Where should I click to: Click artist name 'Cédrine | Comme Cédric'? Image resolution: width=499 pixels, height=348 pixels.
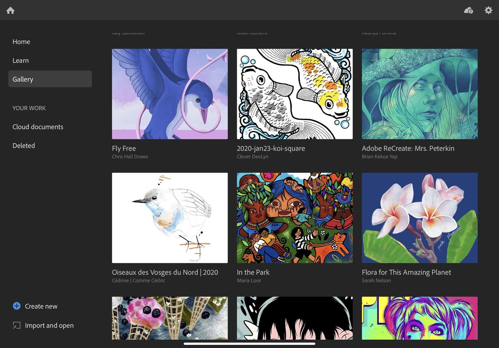(138, 281)
